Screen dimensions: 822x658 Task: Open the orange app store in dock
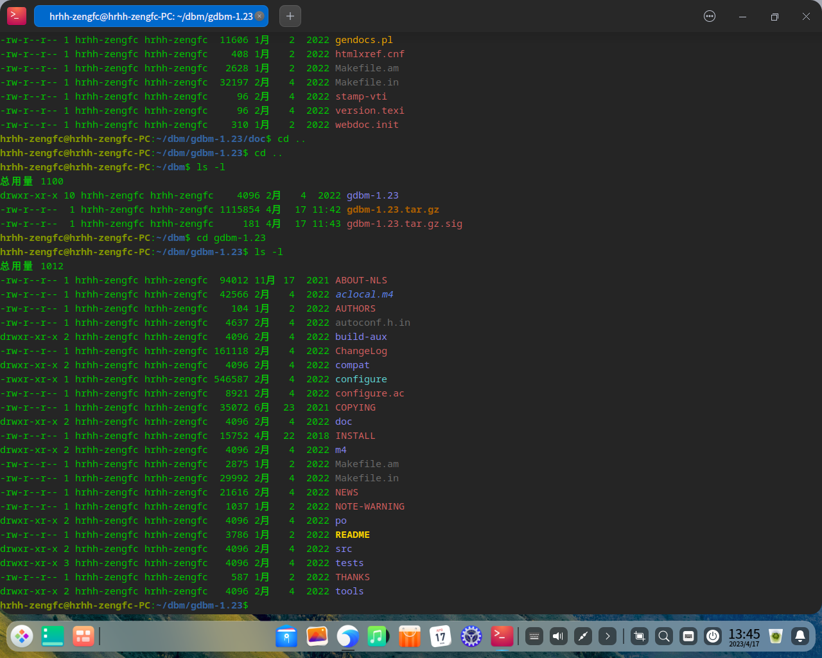click(409, 636)
